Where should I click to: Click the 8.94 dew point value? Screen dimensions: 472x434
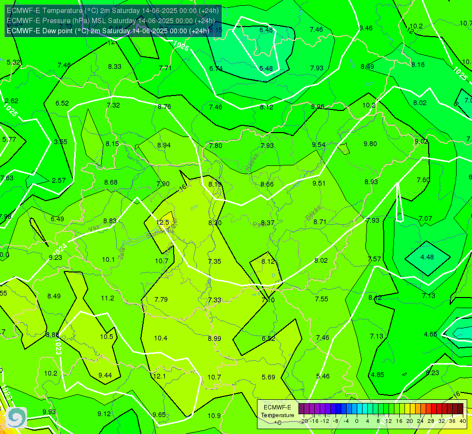164,145
